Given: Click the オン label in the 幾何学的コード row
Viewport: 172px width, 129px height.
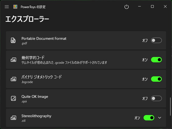Looking at the screenshot, I should 145,60.
